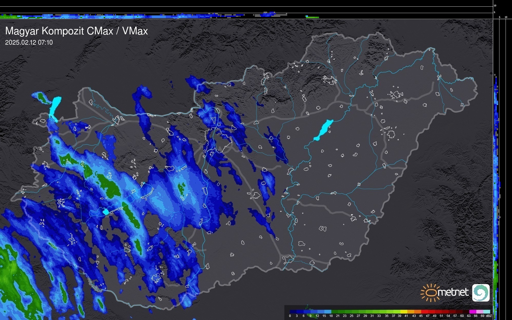512x320 pixels.
Task: Select the dark green 18 dBZ swatch
Action: click(335, 312)
